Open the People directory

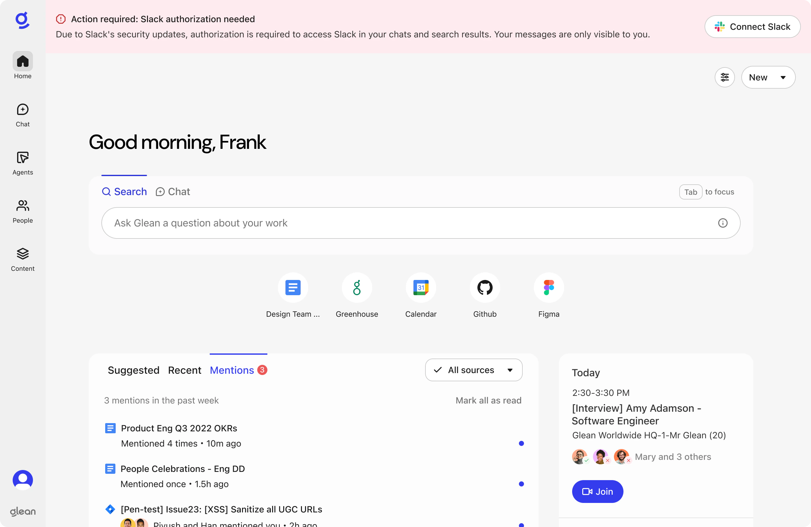click(x=22, y=211)
